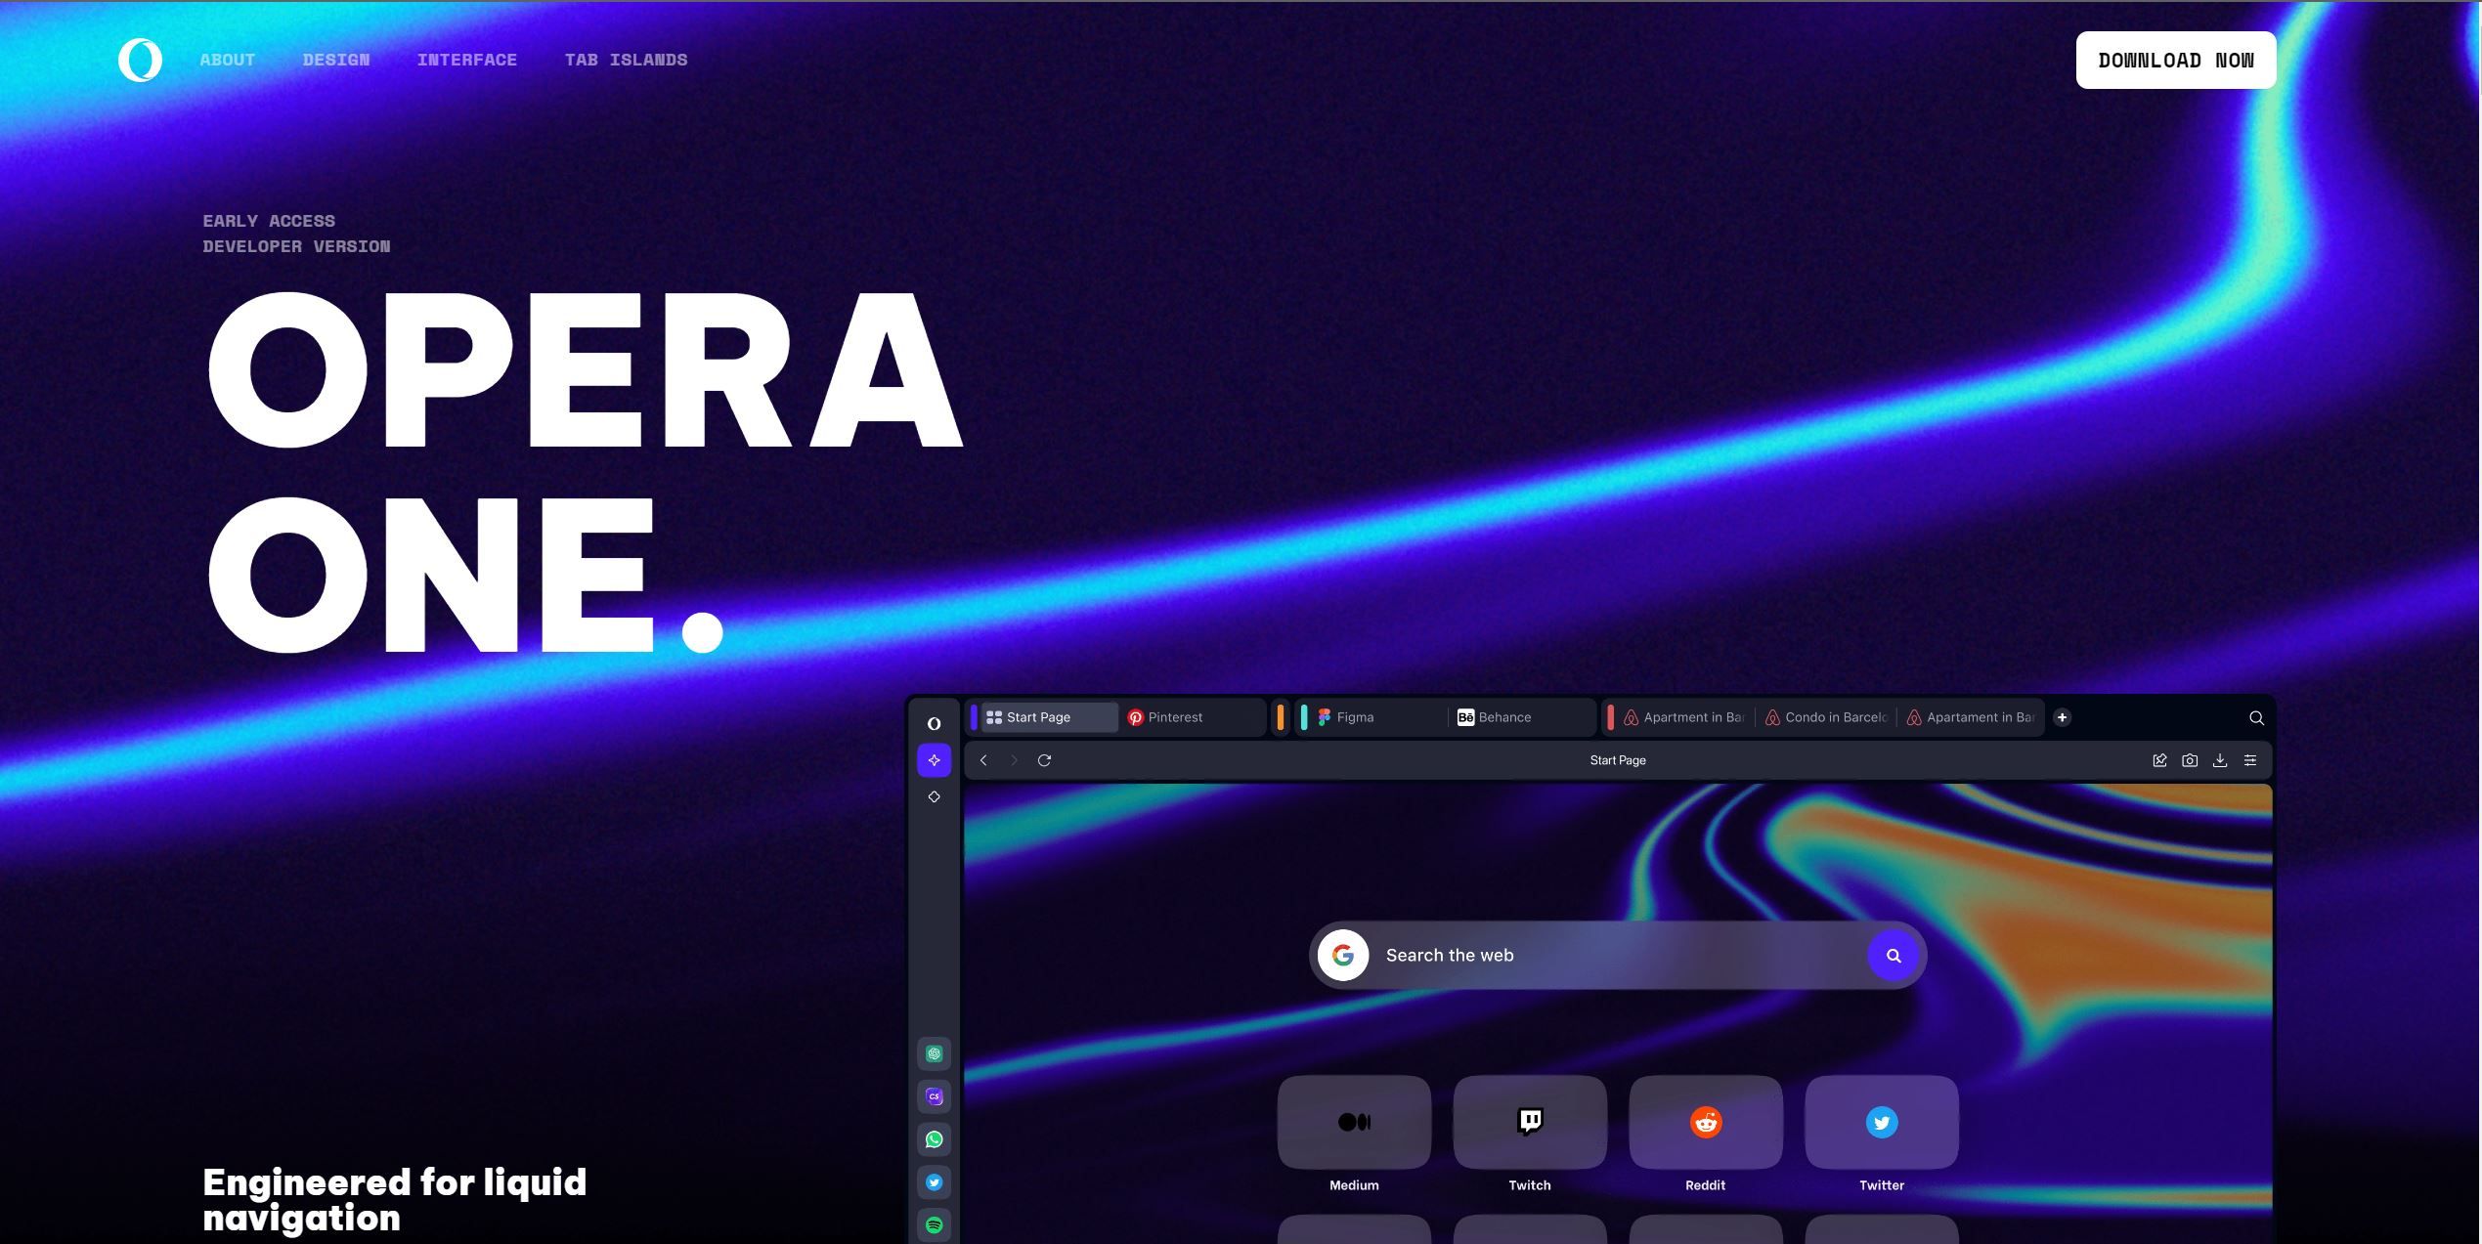
Task: Open the About navigation menu item
Action: point(227,59)
